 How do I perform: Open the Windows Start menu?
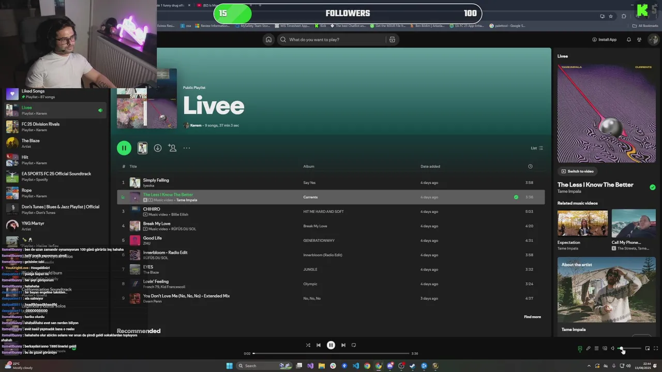[x=230, y=366]
